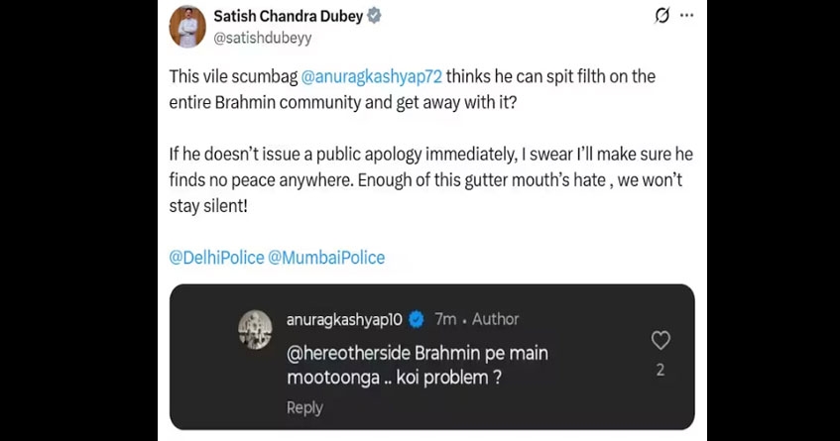Open the Satish Chandra Dubey display name
This screenshot has height=441, width=840.
(289, 17)
